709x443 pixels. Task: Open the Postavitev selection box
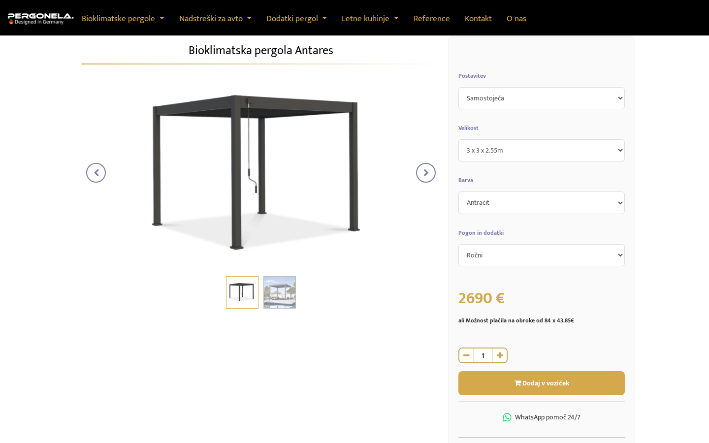542,98
